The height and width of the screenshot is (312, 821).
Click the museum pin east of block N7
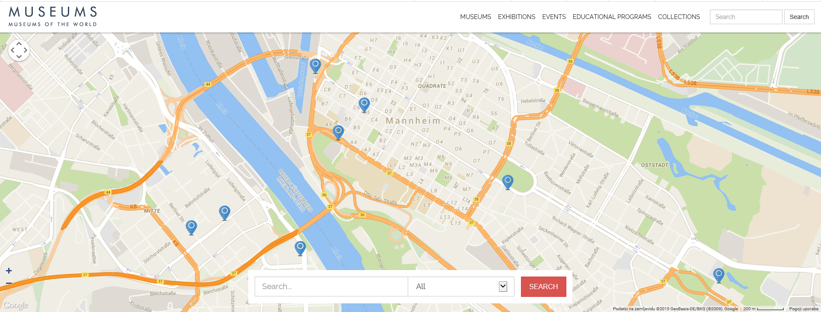pyautogui.click(x=508, y=181)
